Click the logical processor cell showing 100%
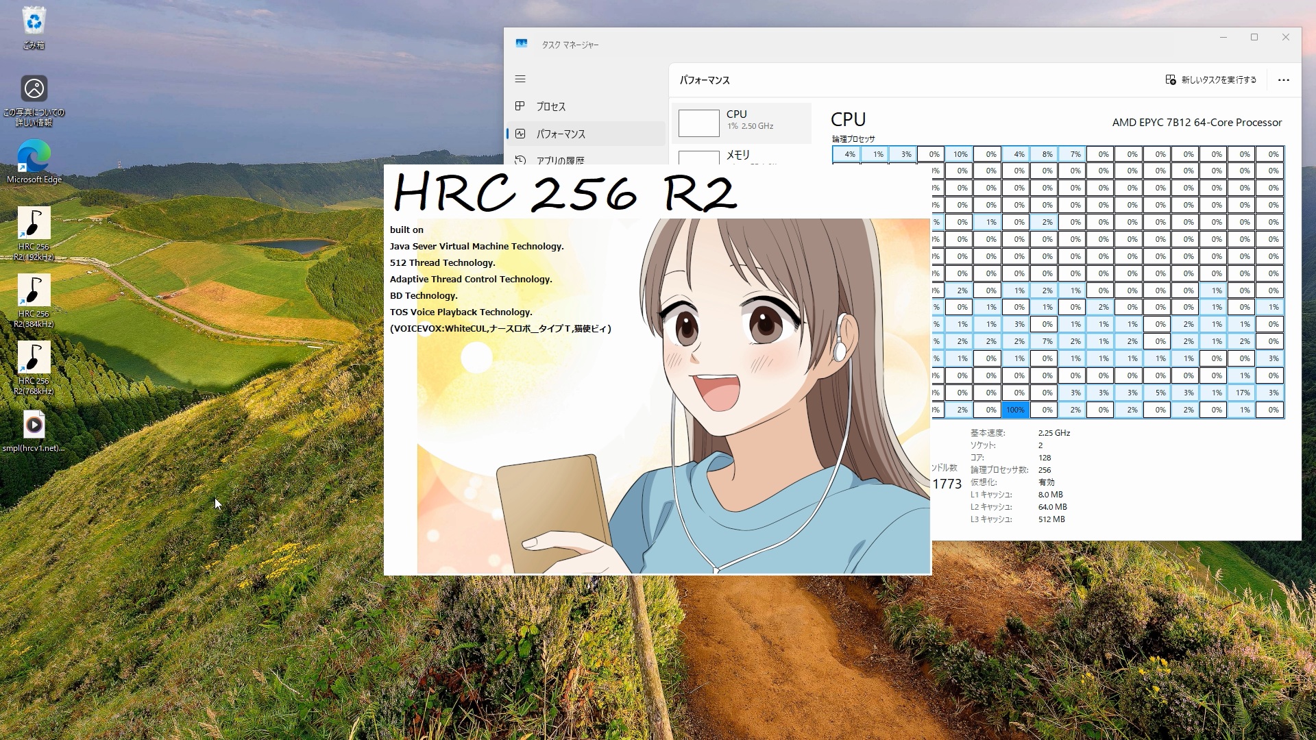Screen dimensions: 1316x740 tap(1015, 410)
